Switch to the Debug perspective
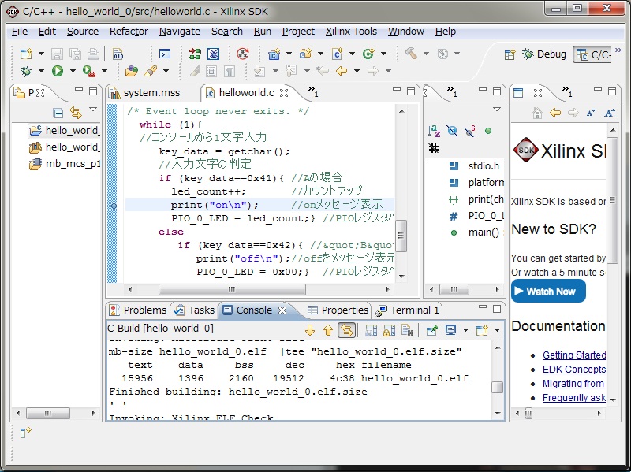This screenshot has width=631, height=472. 544,54
